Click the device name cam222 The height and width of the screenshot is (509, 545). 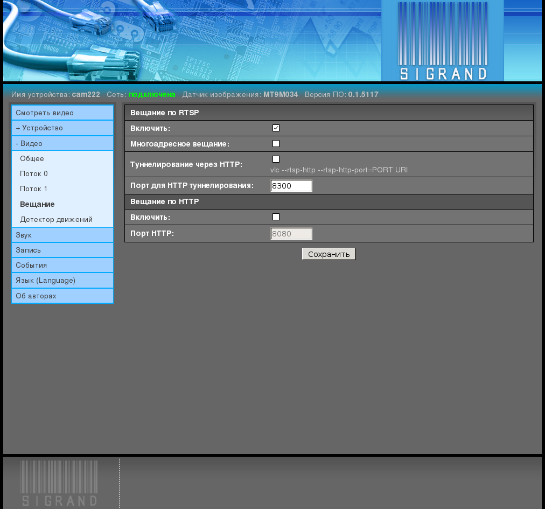pos(86,94)
